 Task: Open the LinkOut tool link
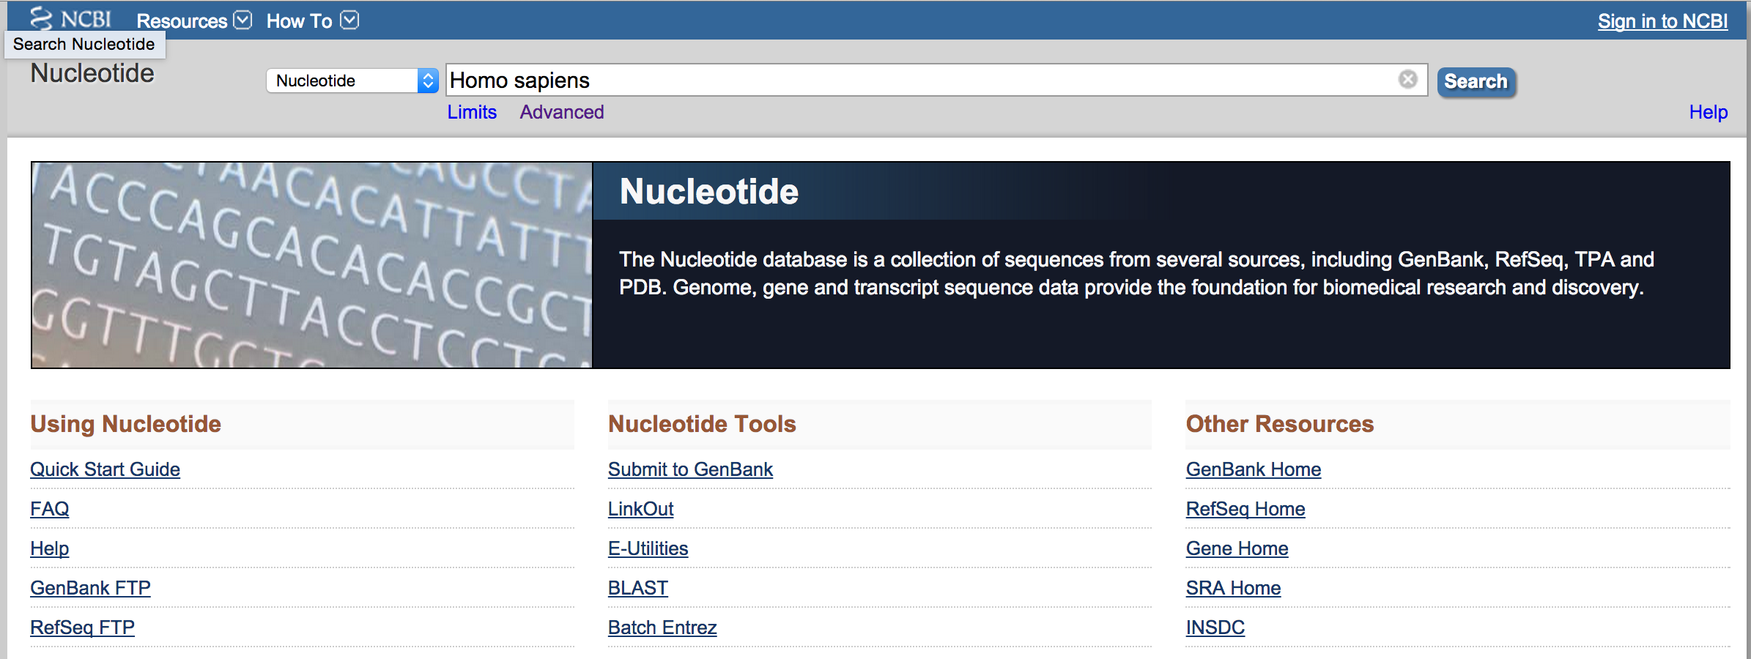pyautogui.click(x=640, y=509)
